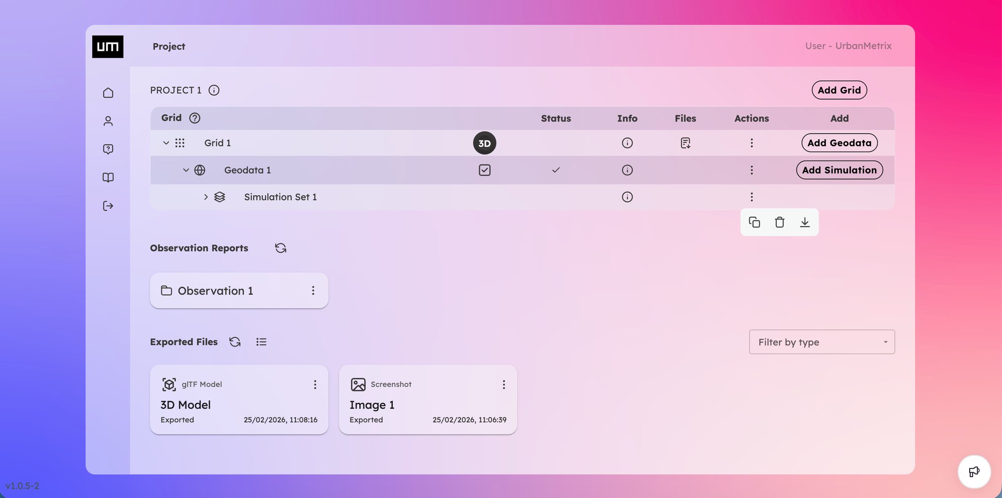Open the 3D Model exported file card
Viewport: 1002px width, 498px height.
[239, 400]
